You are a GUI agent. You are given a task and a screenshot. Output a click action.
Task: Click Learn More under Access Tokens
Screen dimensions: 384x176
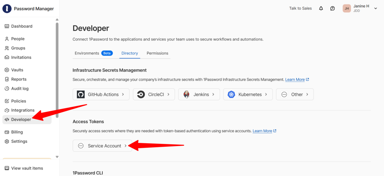click(262, 131)
